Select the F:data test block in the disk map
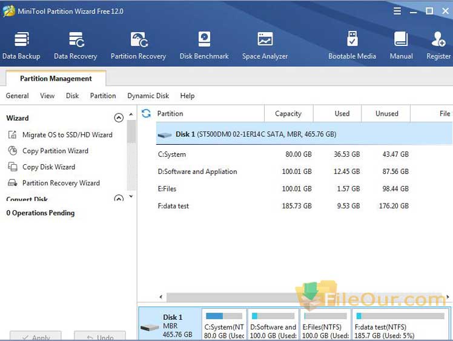453x341 pixels. click(x=400, y=324)
